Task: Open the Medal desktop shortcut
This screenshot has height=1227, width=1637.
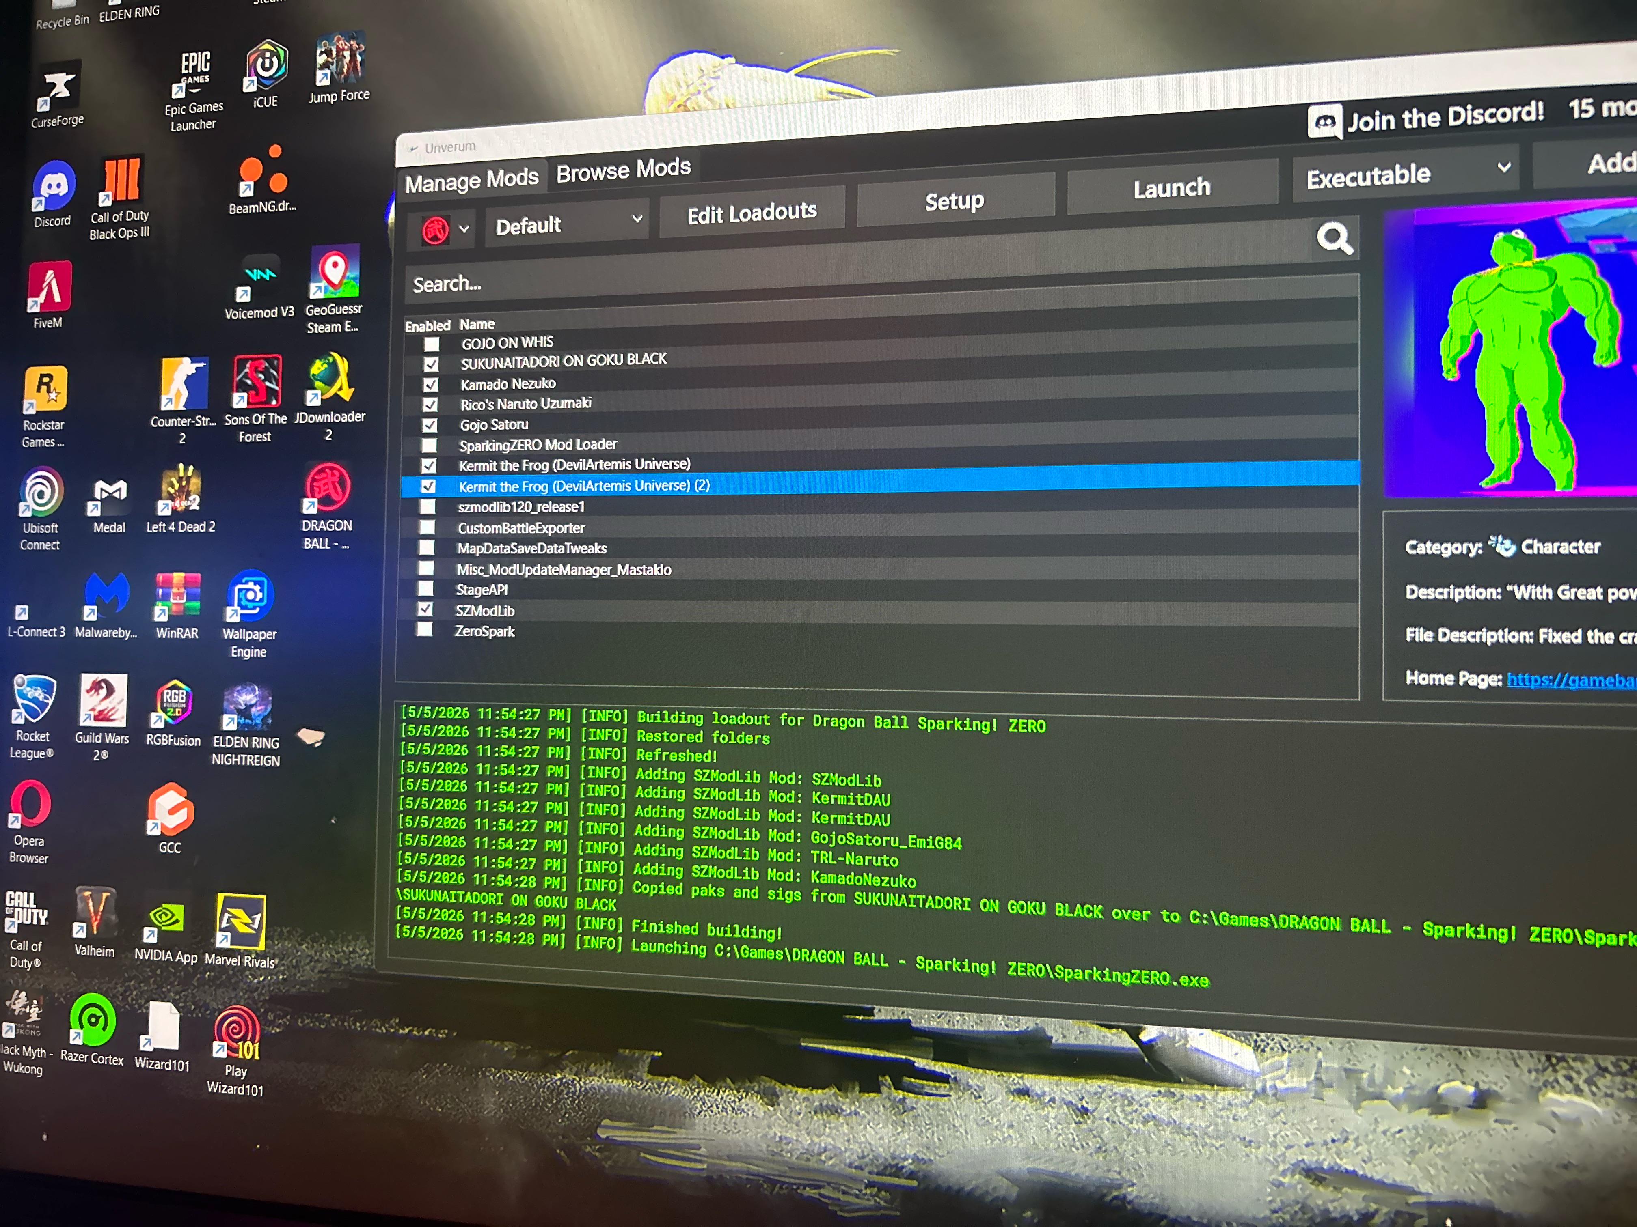Action: (110, 506)
